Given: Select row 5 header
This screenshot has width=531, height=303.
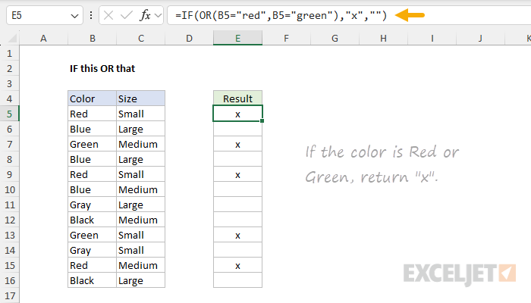Looking at the screenshot, I should (9, 114).
